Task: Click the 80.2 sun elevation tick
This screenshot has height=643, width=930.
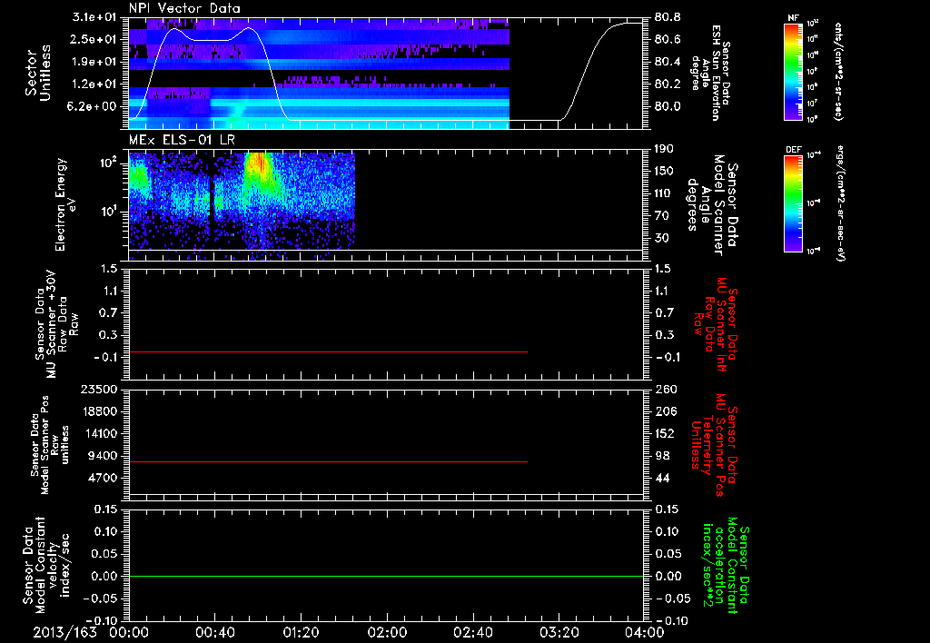Action: tap(667, 84)
